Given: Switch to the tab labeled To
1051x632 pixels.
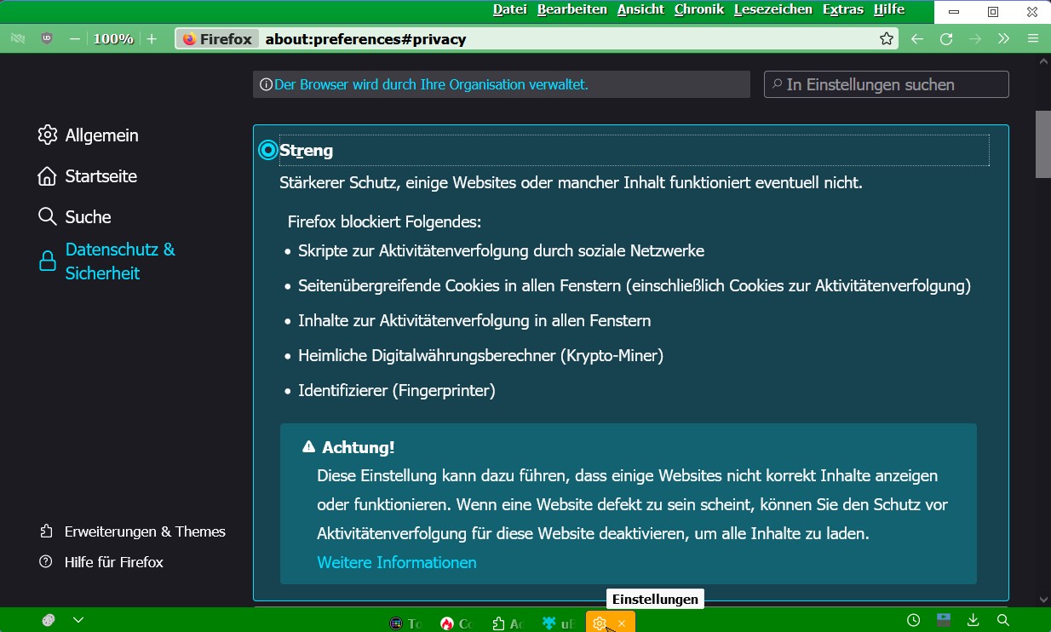Looking at the screenshot, I should (x=405, y=623).
